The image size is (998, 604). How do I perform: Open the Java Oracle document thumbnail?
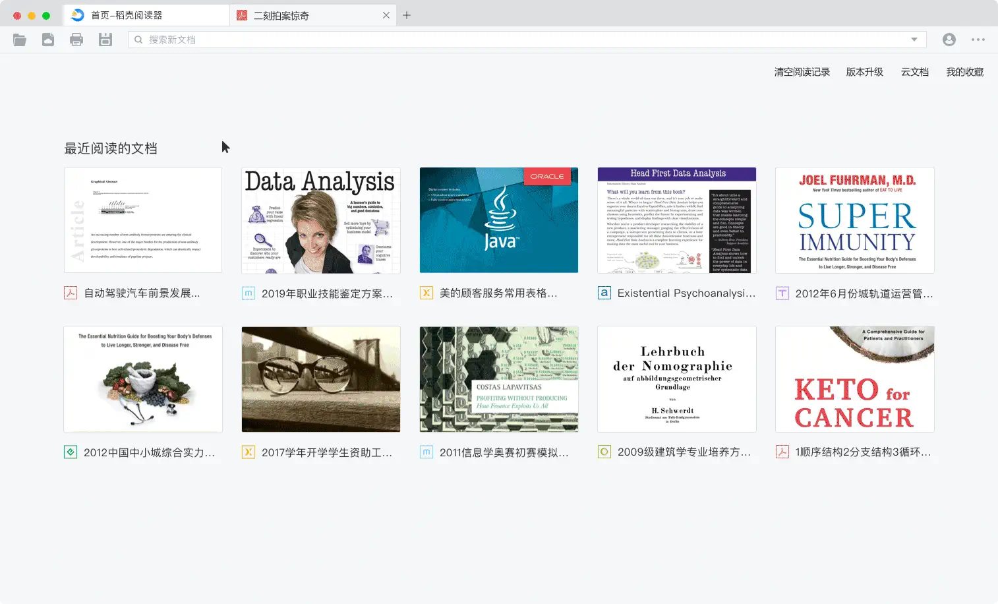pyautogui.click(x=499, y=220)
